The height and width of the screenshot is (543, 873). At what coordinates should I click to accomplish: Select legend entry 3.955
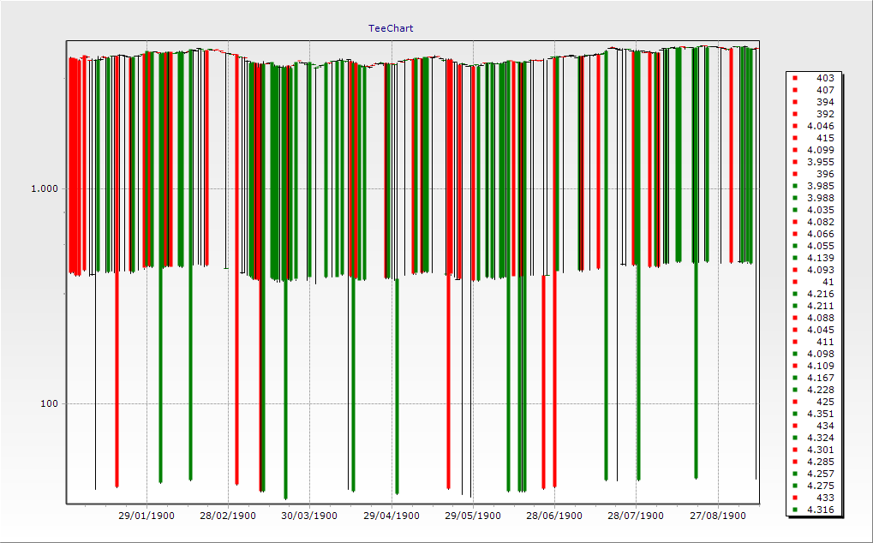813,162
